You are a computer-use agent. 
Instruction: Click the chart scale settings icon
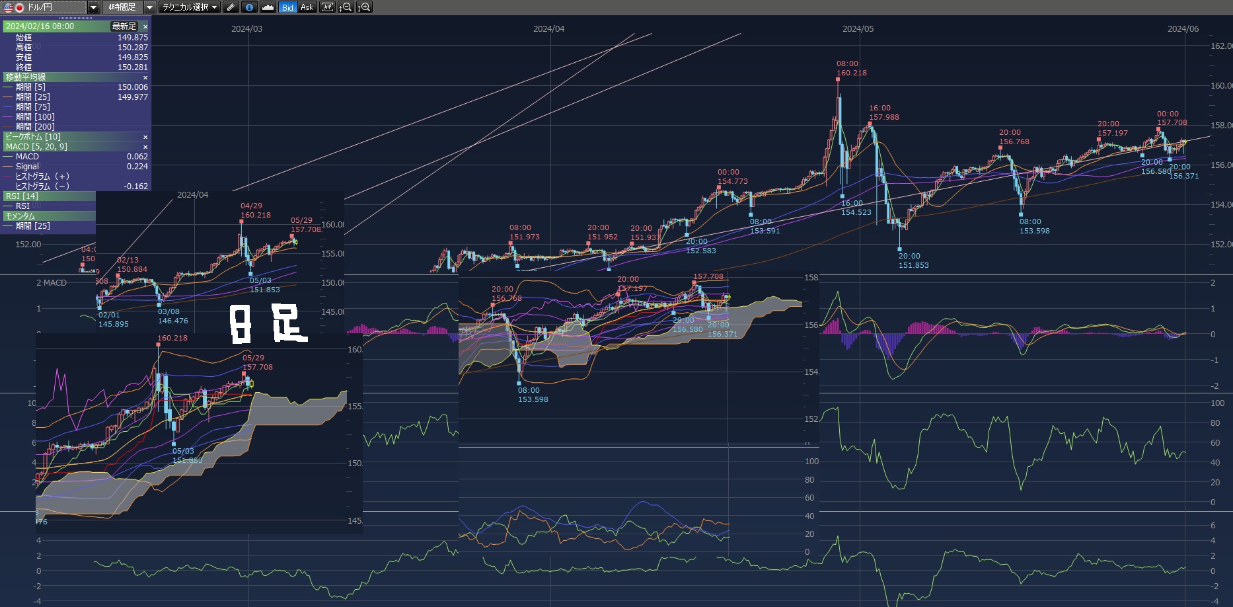tap(327, 7)
